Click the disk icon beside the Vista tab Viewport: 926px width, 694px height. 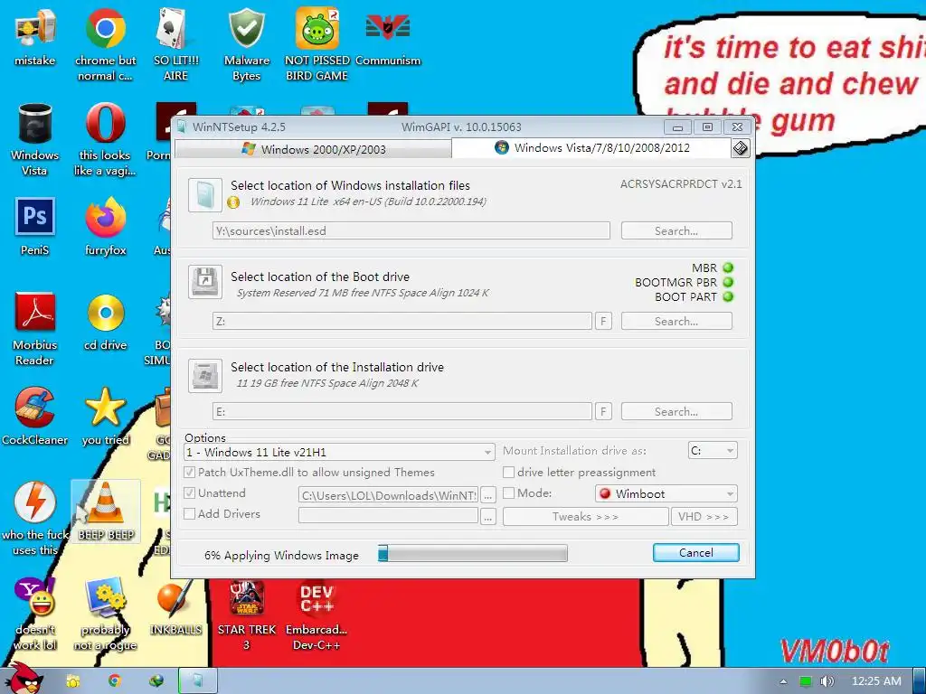(x=741, y=148)
